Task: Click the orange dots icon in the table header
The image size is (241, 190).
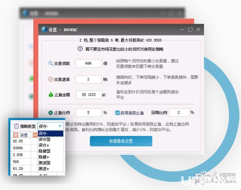Action: pos(35,135)
